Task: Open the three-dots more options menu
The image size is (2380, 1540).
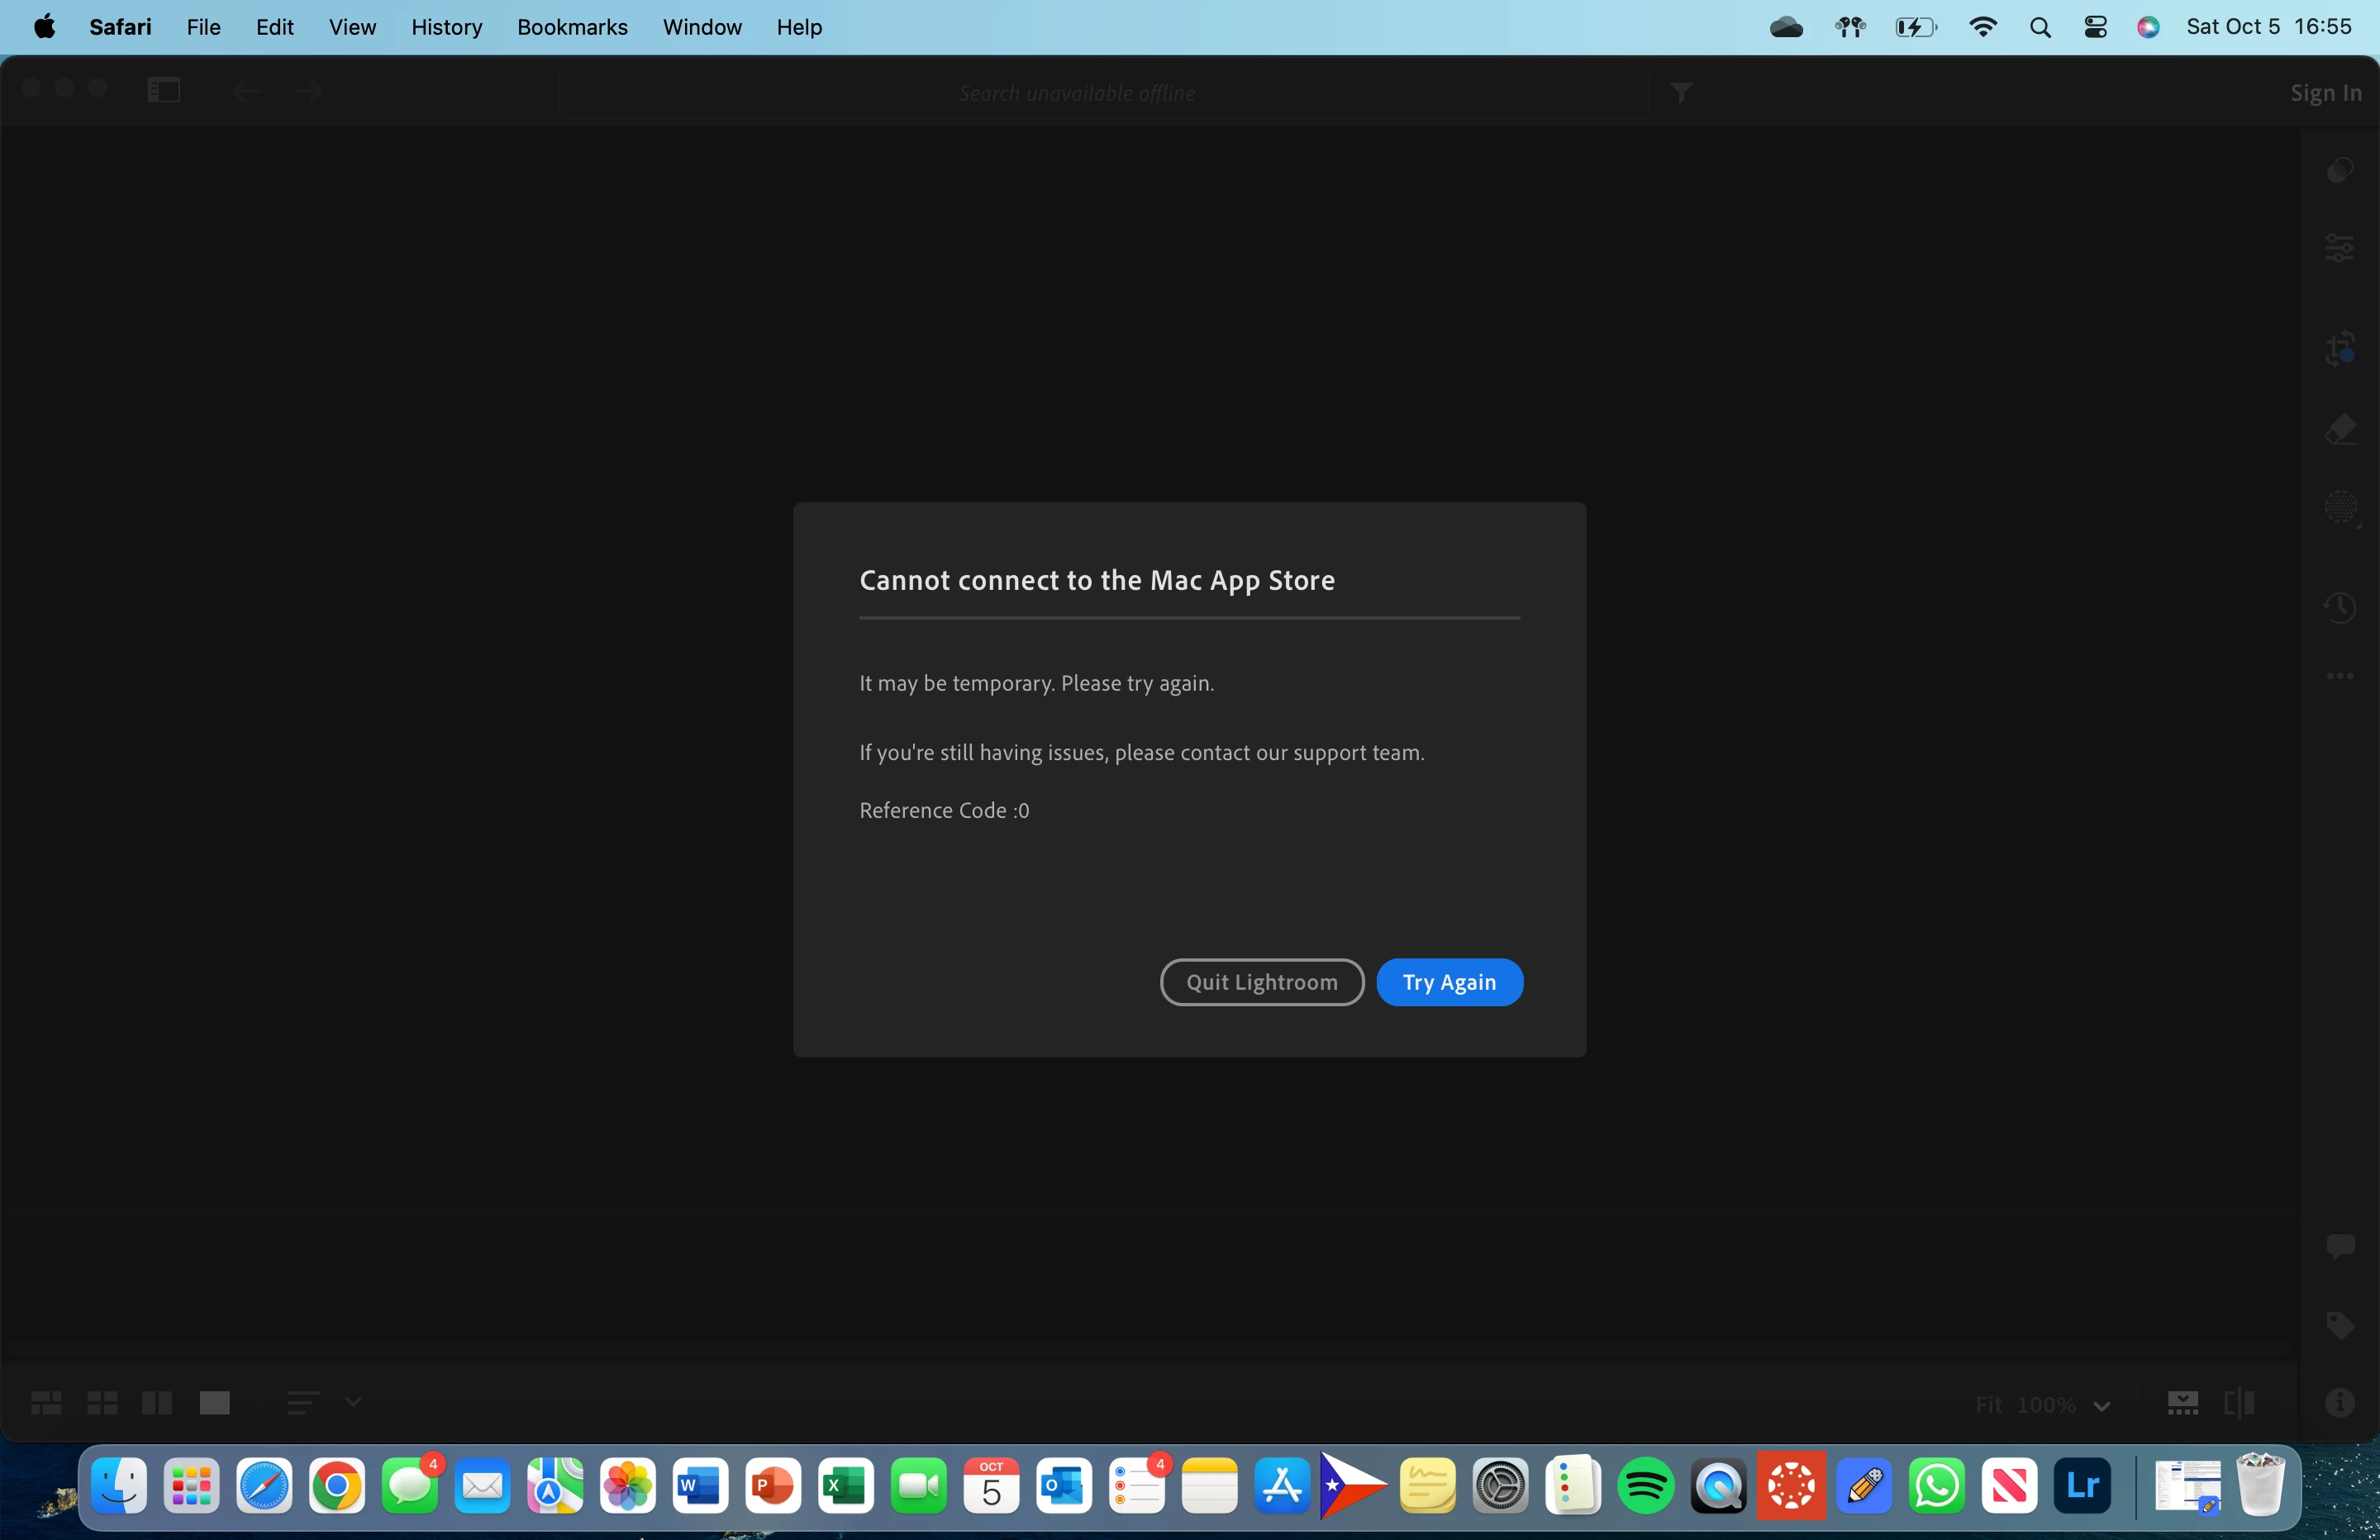Action: [2339, 676]
